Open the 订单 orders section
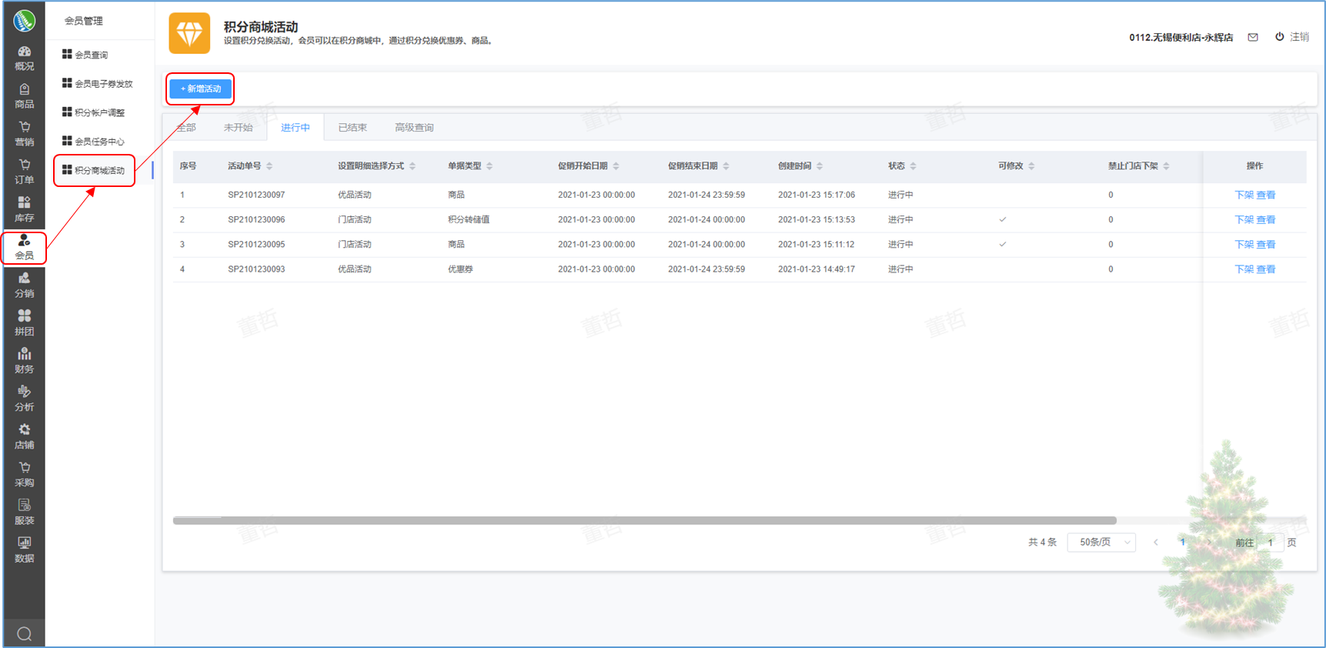Image resolution: width=1326 pixels, height=648 pixels. (24, 172)
